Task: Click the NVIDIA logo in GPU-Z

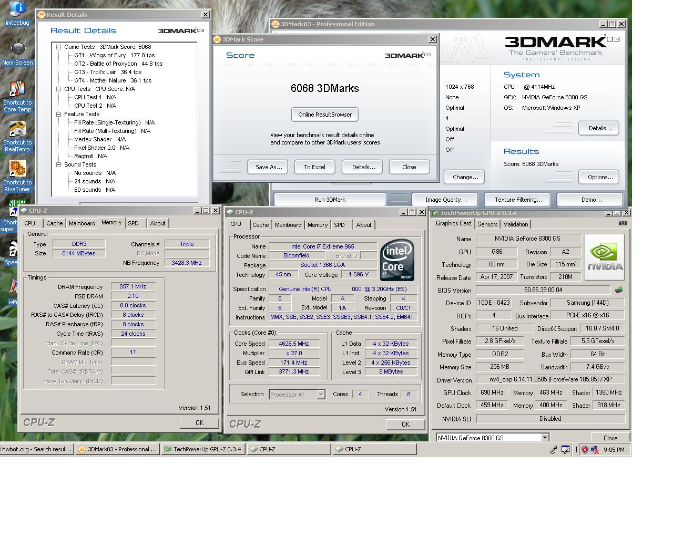Action: point(605,257)
